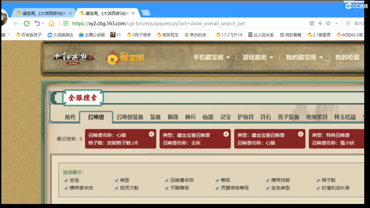Open bookmark 双老版孩子
The image size is (370, 208).
29,35
